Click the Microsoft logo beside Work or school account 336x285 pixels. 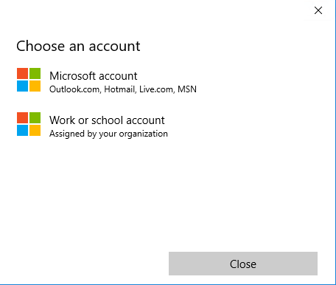29,124
